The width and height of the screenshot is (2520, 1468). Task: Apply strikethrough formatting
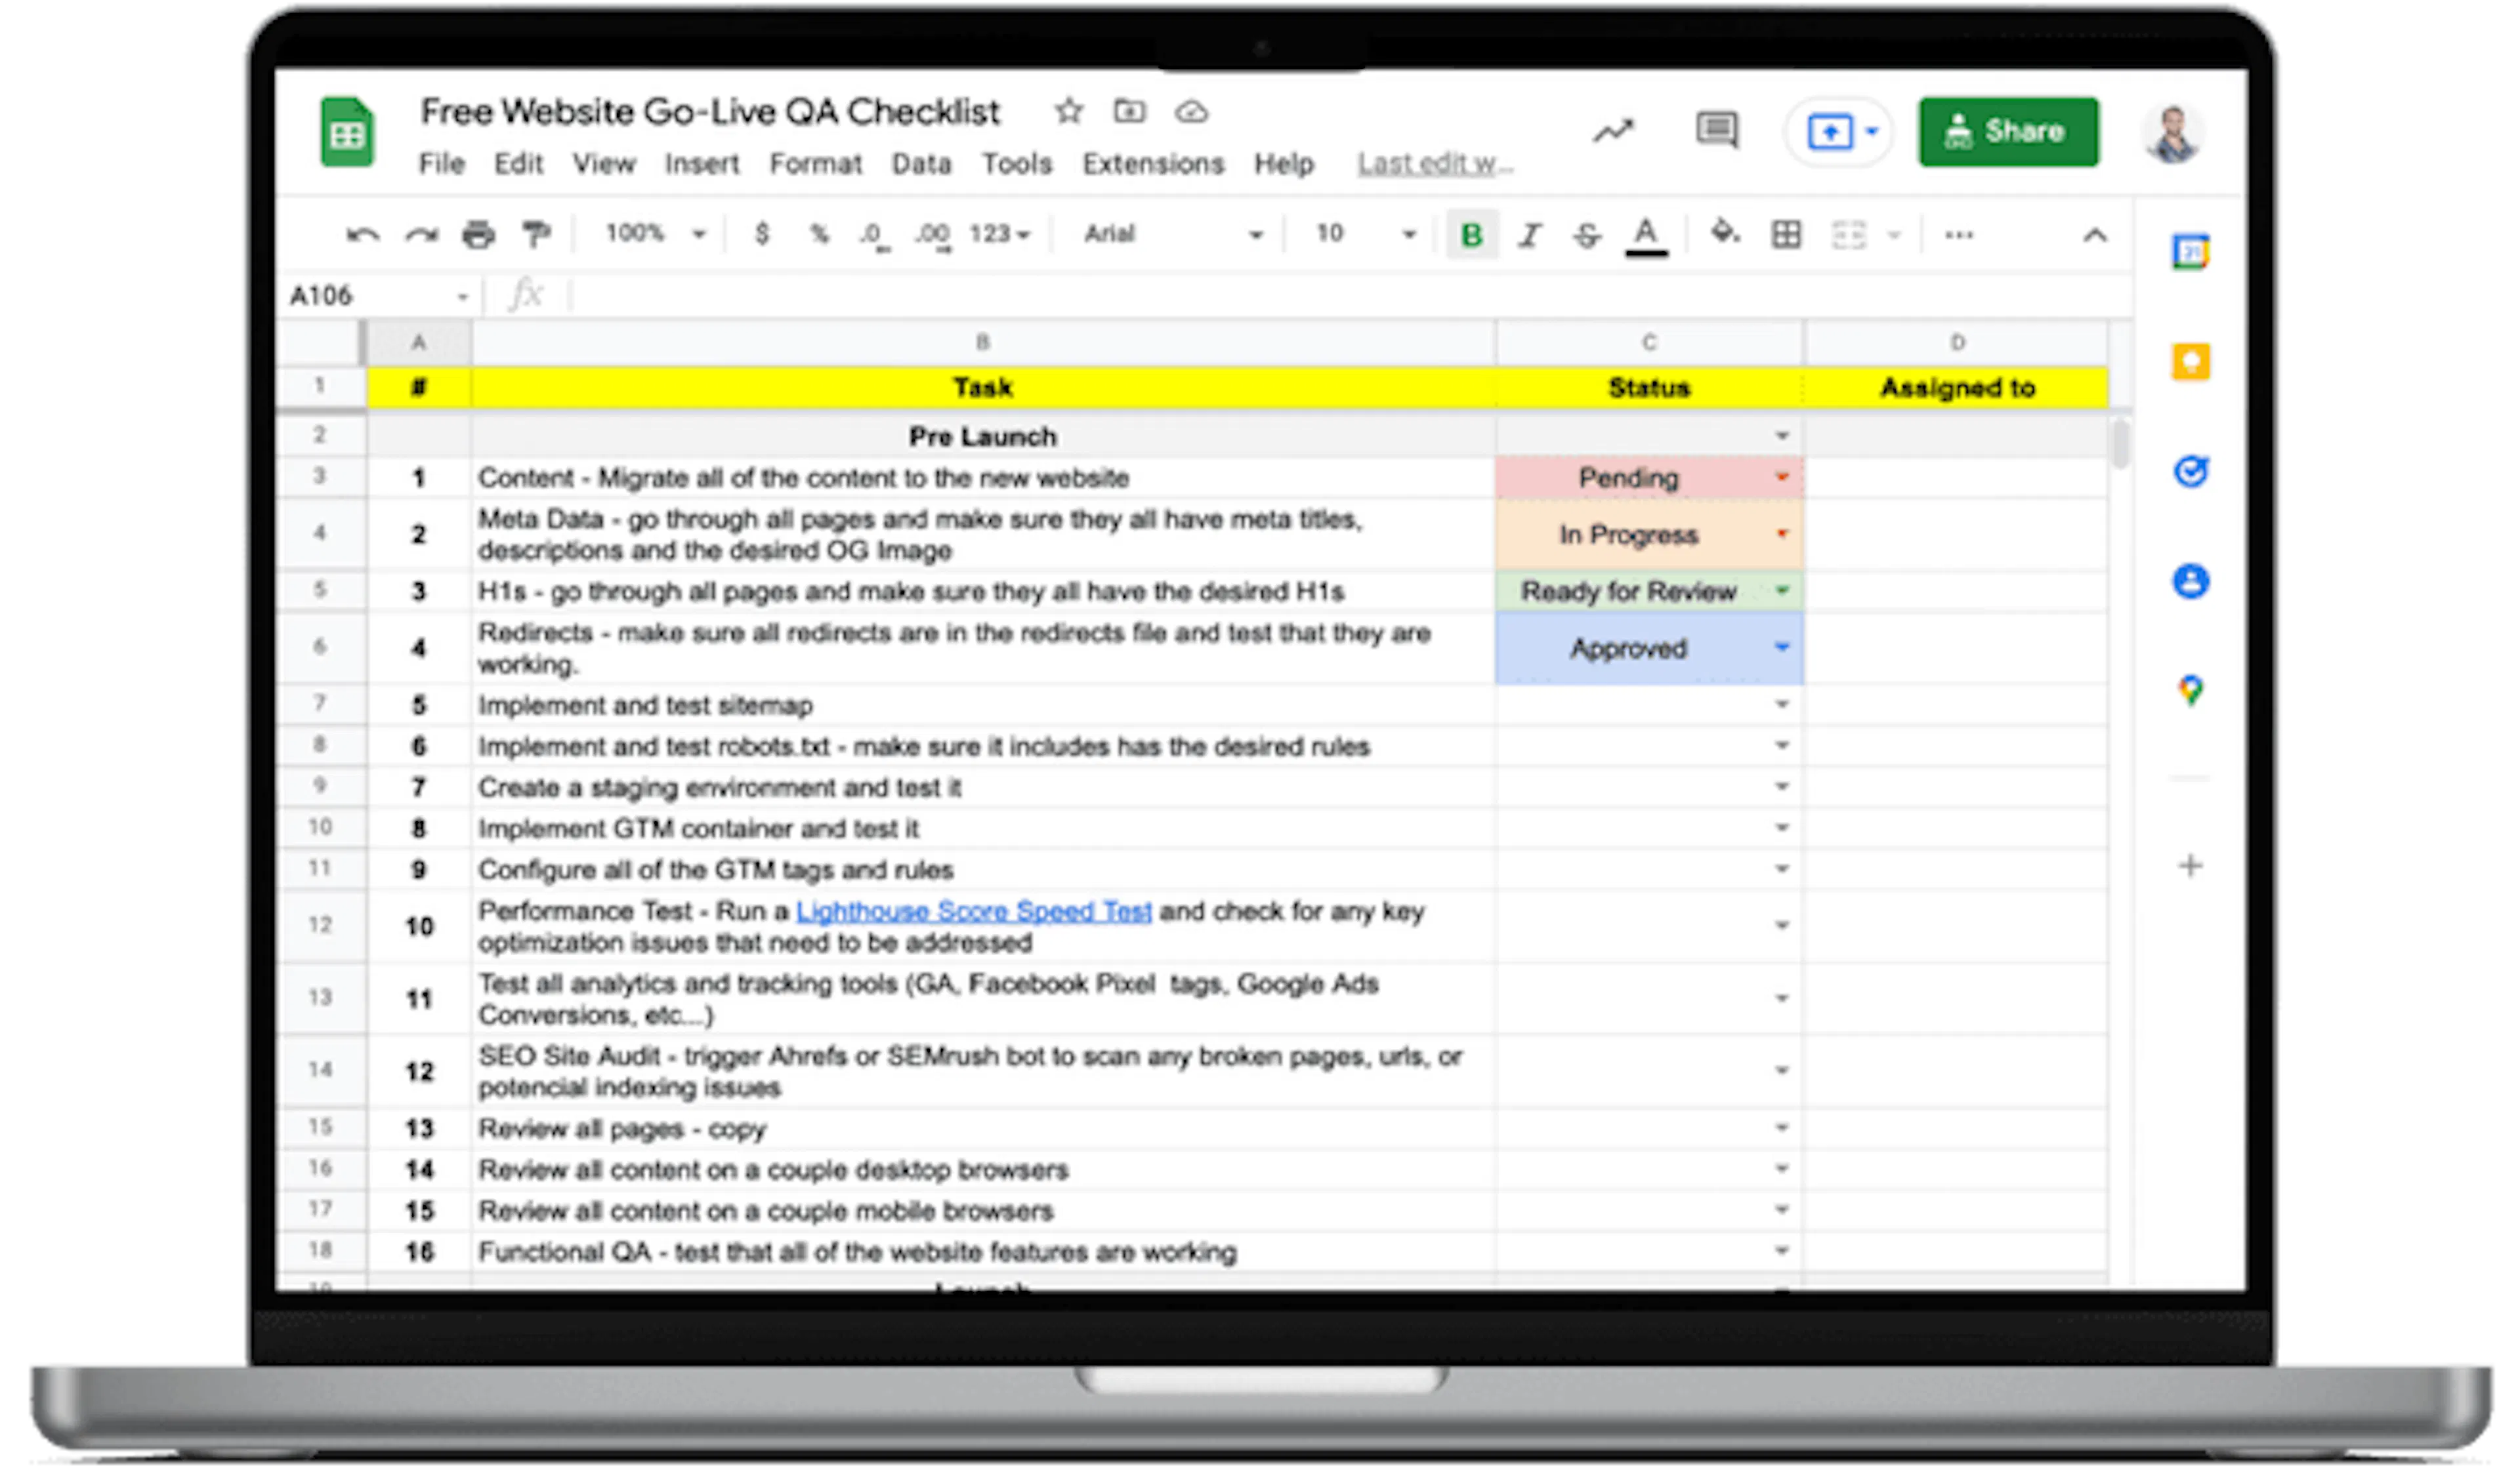coord(1585,234)
